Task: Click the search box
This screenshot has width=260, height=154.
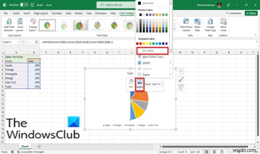Action: (116, 5)
